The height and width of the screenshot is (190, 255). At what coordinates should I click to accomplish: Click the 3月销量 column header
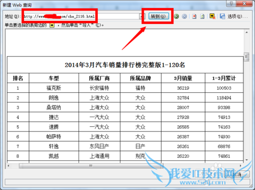tap(183, 78)
